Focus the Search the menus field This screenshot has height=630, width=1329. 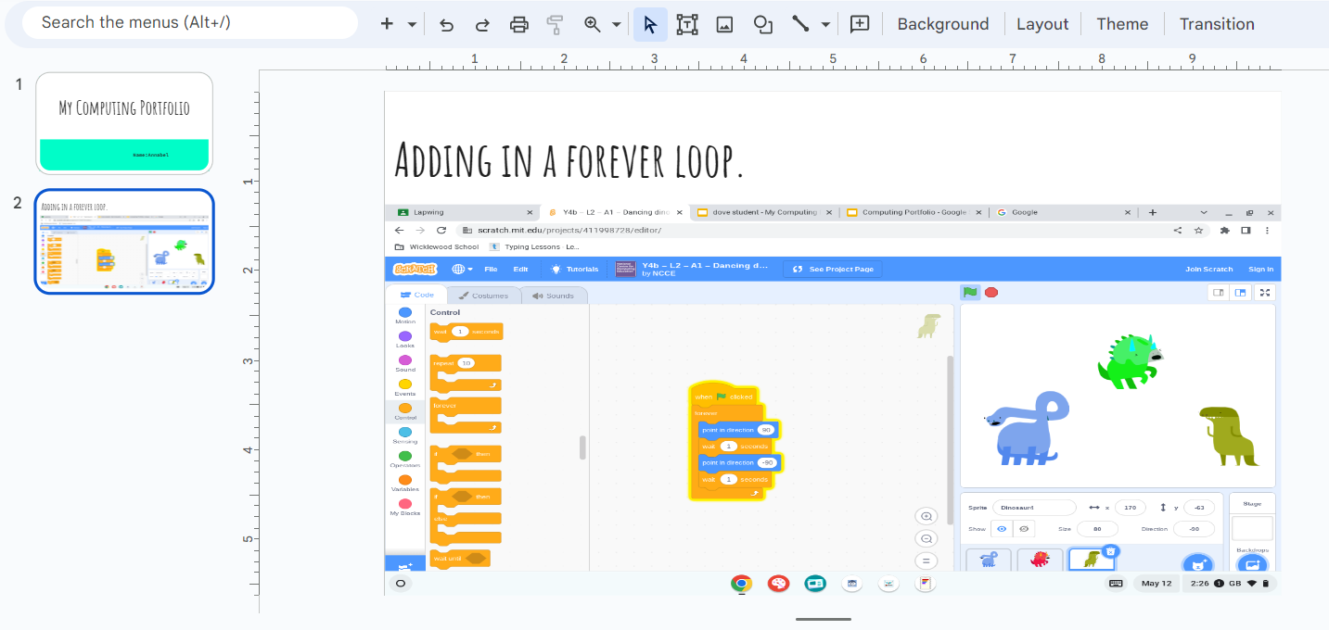pyautogui.click(x=189, y=23)
